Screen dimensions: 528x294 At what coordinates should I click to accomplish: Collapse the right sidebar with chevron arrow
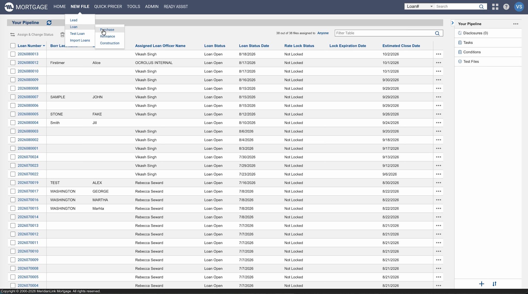(452, 23)
